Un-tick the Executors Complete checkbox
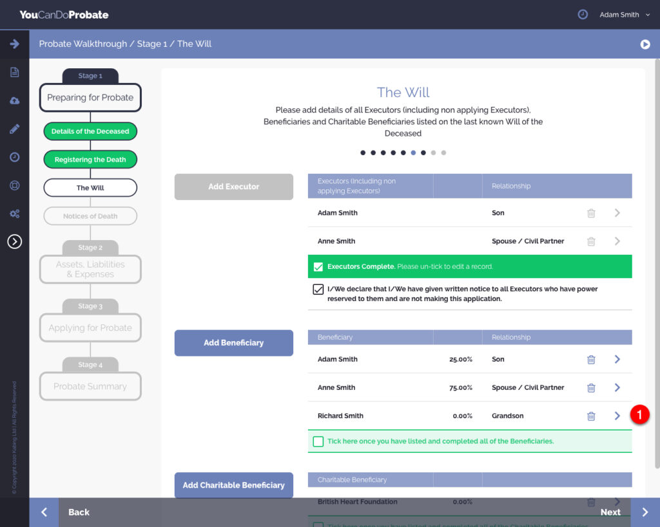Image resolution: width=660 pixels, height=527 pixels. (x=318, y=266)
